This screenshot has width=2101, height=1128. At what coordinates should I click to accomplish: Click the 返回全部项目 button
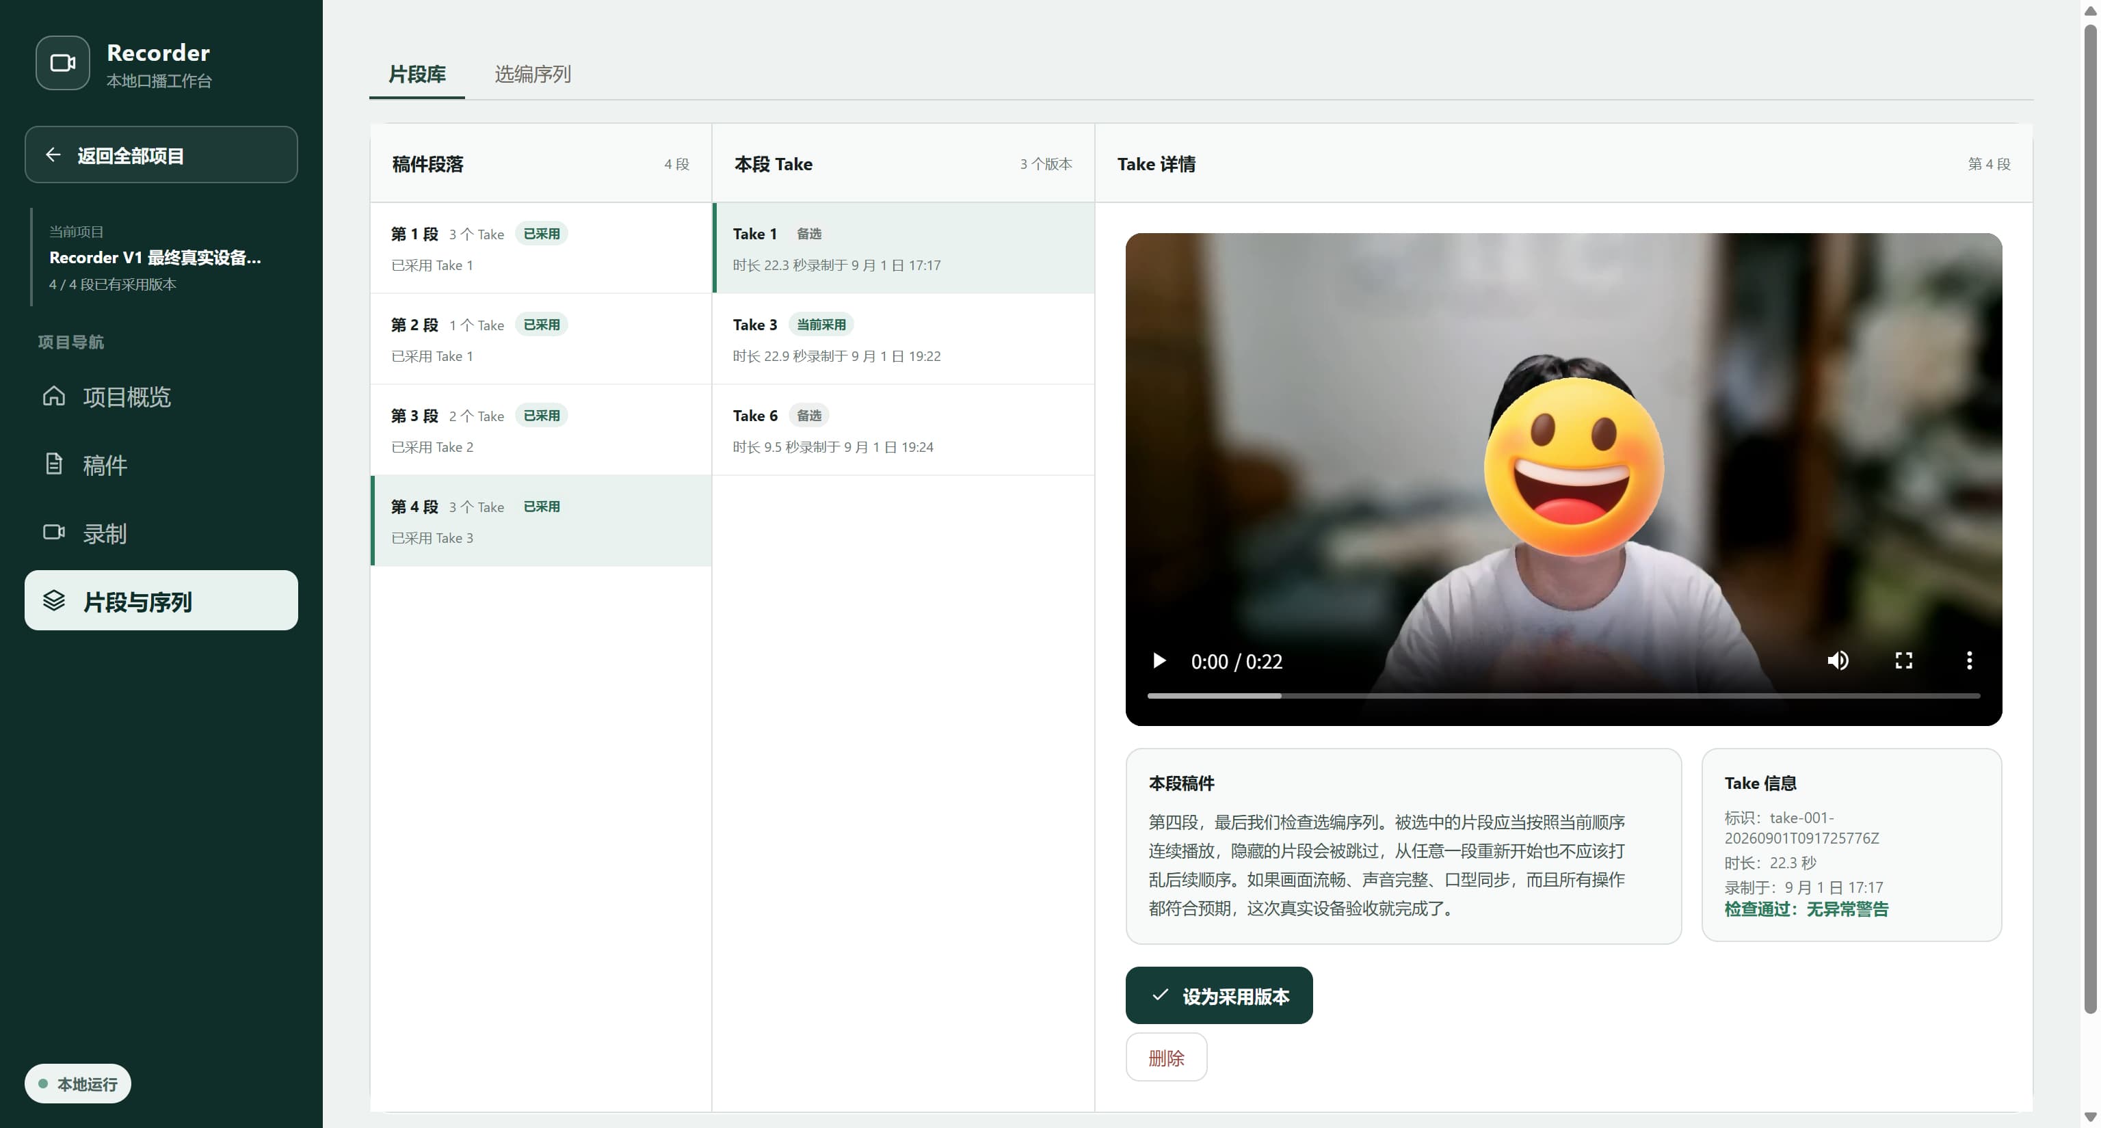(161, 155)
